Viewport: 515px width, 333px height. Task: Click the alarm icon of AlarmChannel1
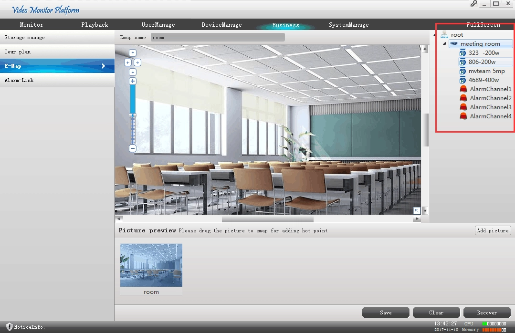click(x=463, y=89)
